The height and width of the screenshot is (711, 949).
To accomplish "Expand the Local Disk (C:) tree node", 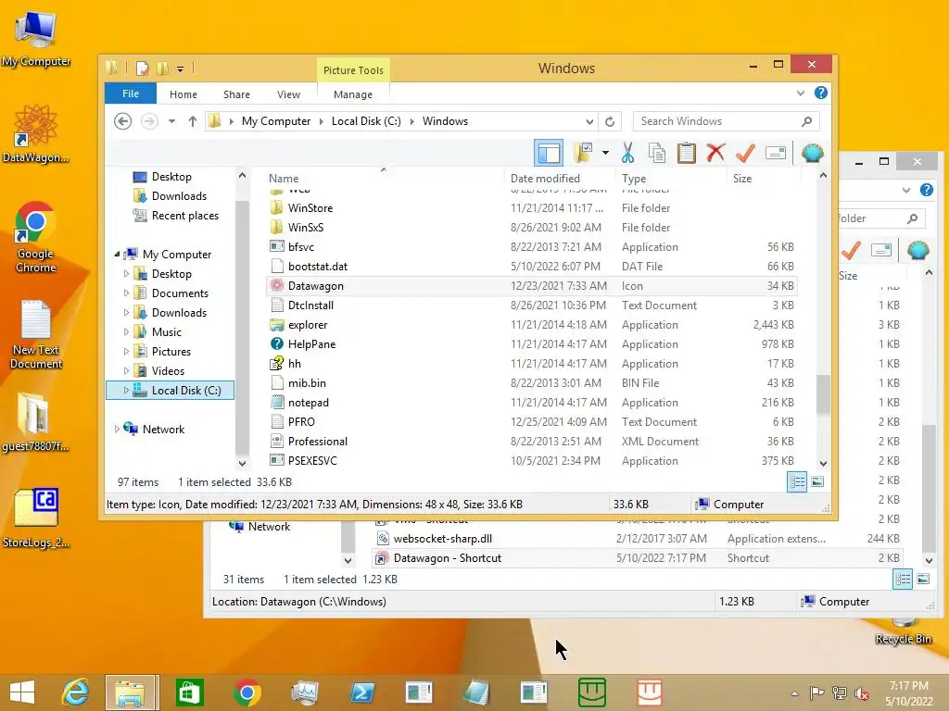I will [x=126, y=391].
